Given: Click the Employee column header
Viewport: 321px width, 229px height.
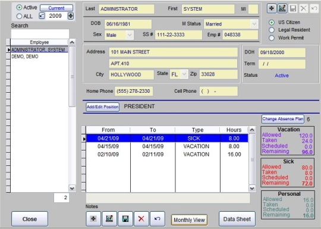Looking at the screenshot, I should tap(39, 42).
